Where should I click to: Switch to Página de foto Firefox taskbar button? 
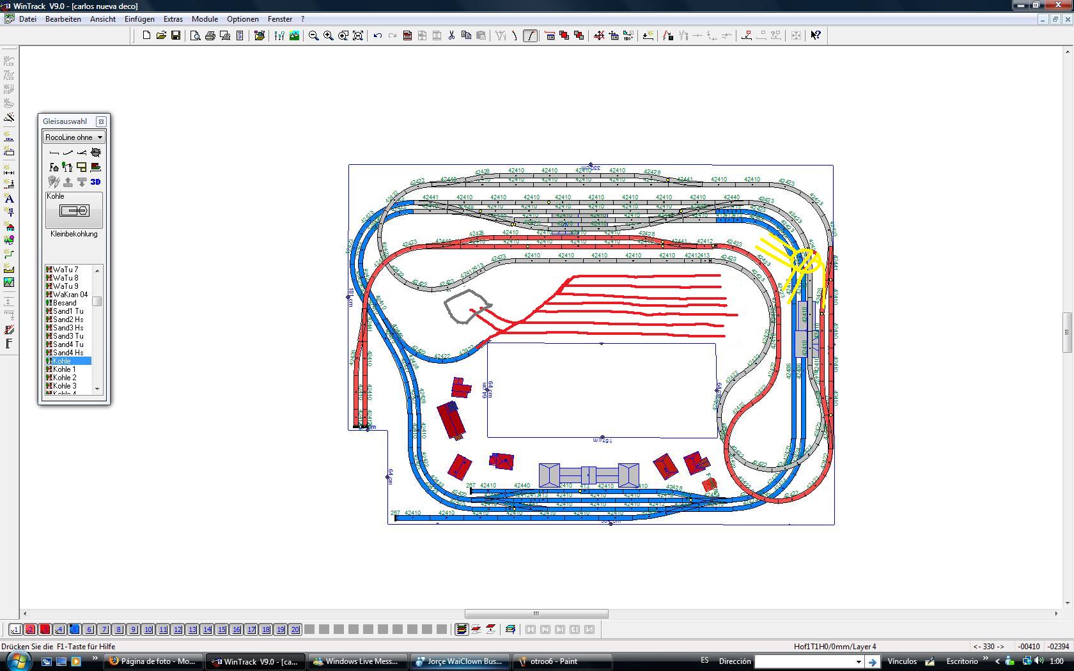pyautogui.click(x=153, y=661)
